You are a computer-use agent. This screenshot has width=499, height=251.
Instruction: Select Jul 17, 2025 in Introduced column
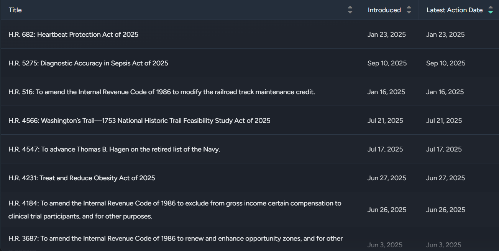click(x=385, y=149)
